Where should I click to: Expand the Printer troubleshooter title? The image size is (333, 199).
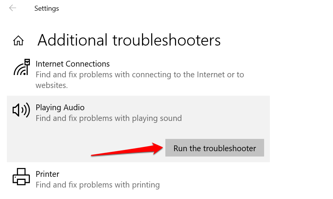click(47, 174)
